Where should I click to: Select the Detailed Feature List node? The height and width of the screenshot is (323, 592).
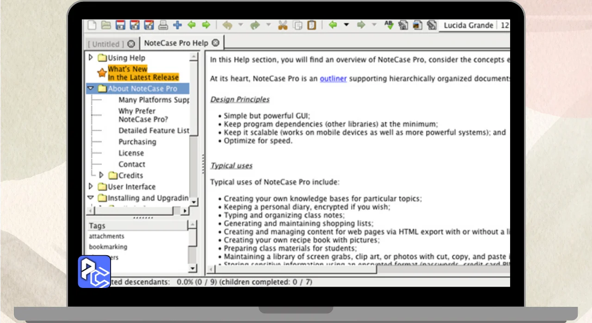(x=154, y=131)
